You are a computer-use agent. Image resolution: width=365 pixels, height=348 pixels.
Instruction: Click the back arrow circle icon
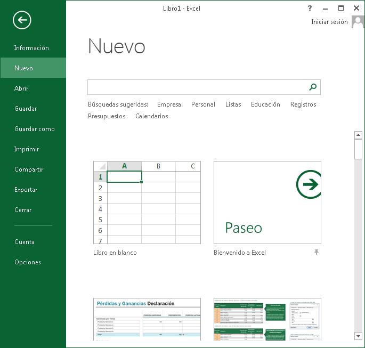[22, 20]
